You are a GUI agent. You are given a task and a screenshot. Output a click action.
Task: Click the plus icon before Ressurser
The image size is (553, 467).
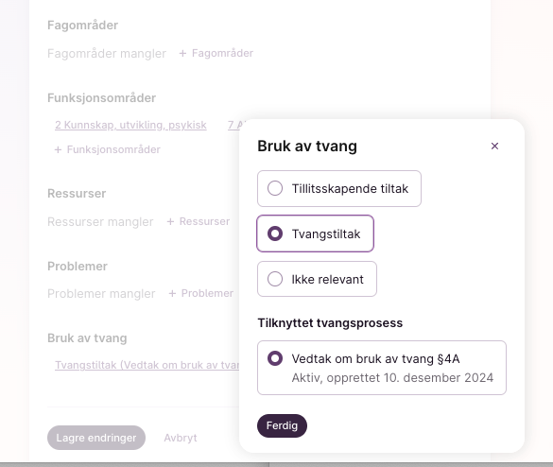tap(170, 221)
